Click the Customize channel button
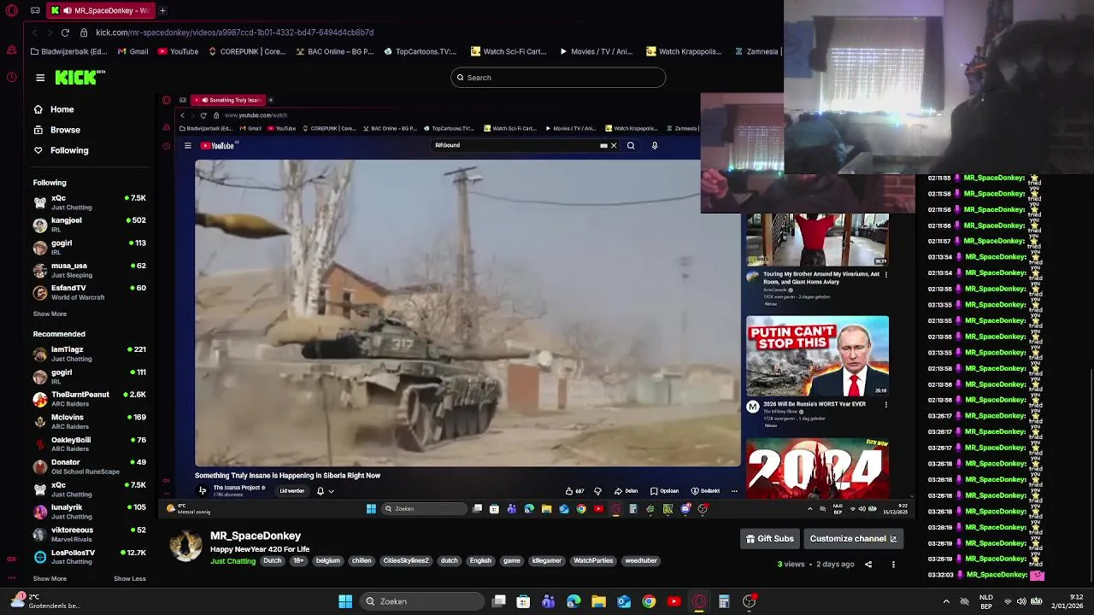This screenshot has width=1094, height=615. [852, 539]
